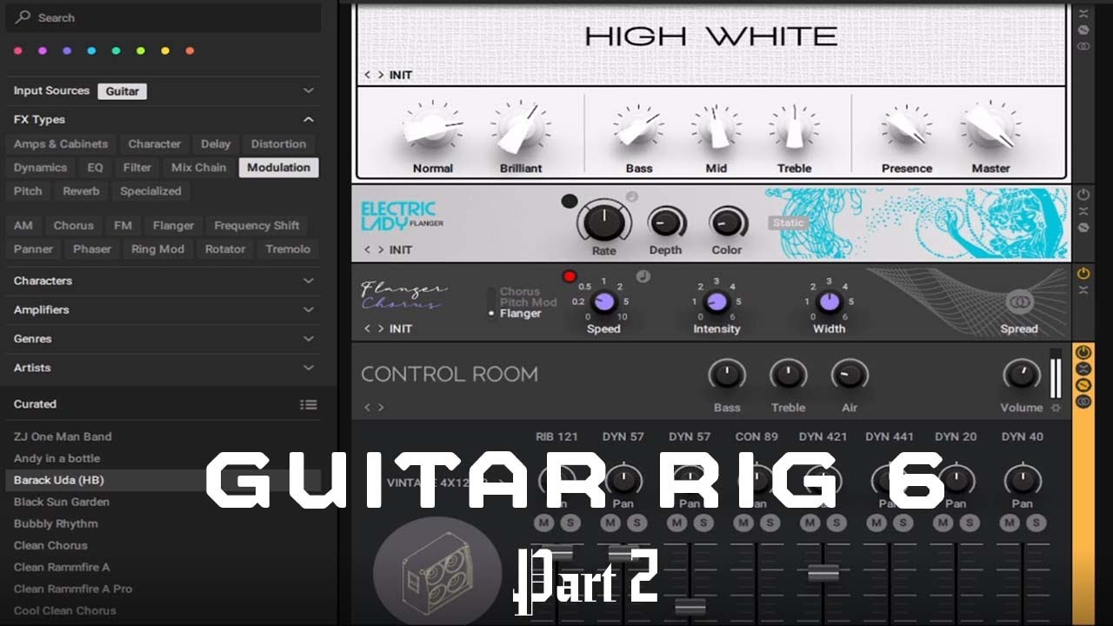Load next Electric Lady preset arrow
Screen dimensions: 1113x626
point(380,250)
